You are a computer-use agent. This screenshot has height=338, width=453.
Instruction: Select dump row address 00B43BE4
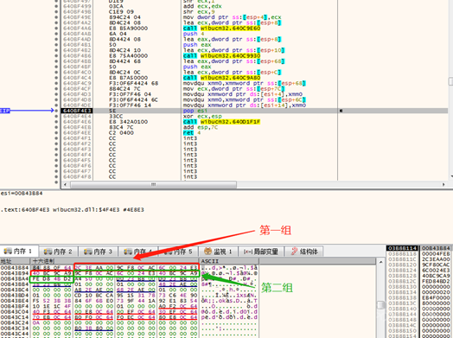pos(15,301)
